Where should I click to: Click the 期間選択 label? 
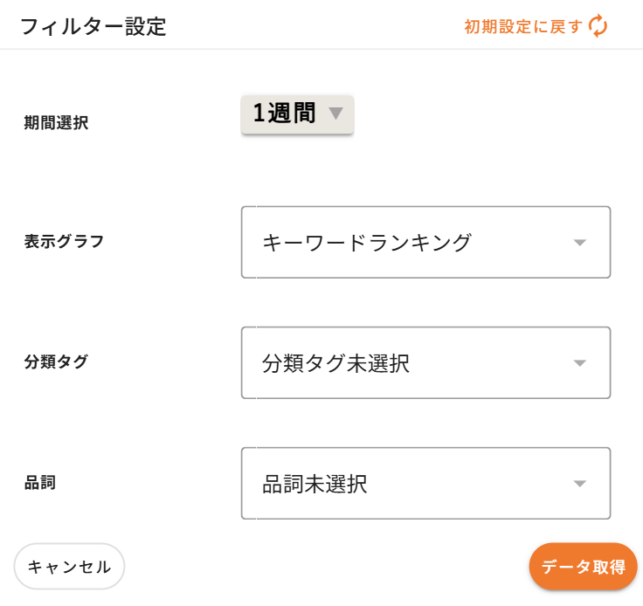coord(56,123)
